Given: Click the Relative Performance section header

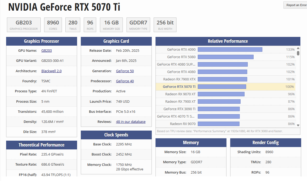Looking at the screenshot, I should [228, 41].
